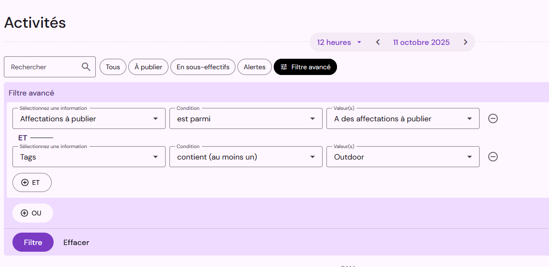Click the plus icon on OU button

coord(24,213)
